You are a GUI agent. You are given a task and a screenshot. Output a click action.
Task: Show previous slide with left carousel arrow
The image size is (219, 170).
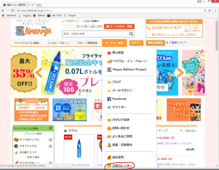point(39,73)
